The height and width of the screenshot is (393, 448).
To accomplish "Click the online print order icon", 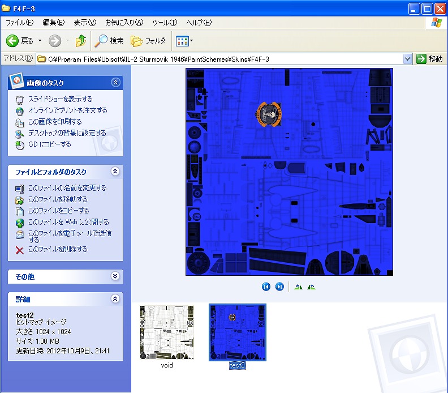I will tap(19, 111).
